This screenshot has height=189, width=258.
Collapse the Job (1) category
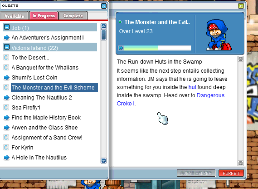pos(7,27)
